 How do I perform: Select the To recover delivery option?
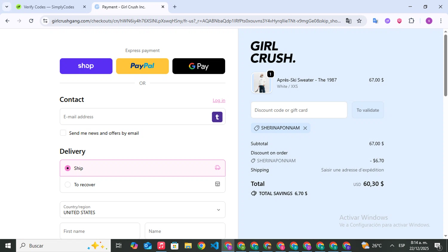point(142,184)
